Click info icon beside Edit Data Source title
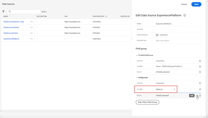Image resolution: width=208 pixels, height=118 pixels. [185, 15]
